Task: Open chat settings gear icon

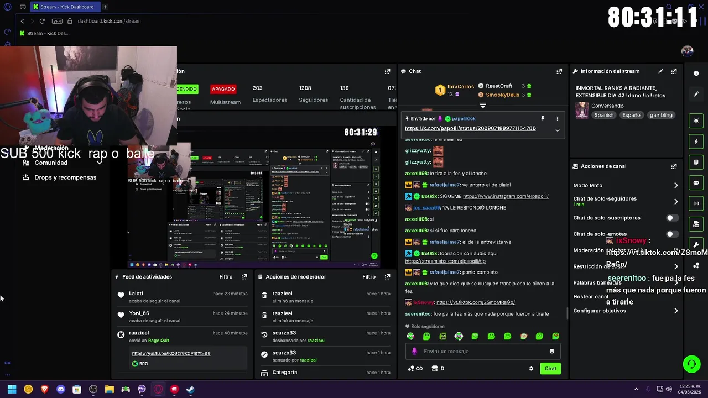Action: click(532, 369)
